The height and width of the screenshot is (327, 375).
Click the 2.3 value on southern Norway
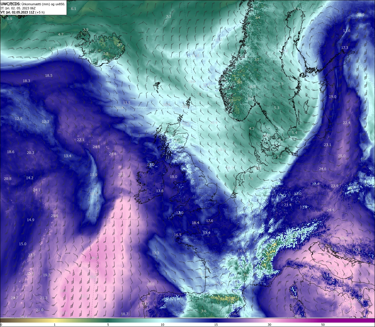pos(240,83)
